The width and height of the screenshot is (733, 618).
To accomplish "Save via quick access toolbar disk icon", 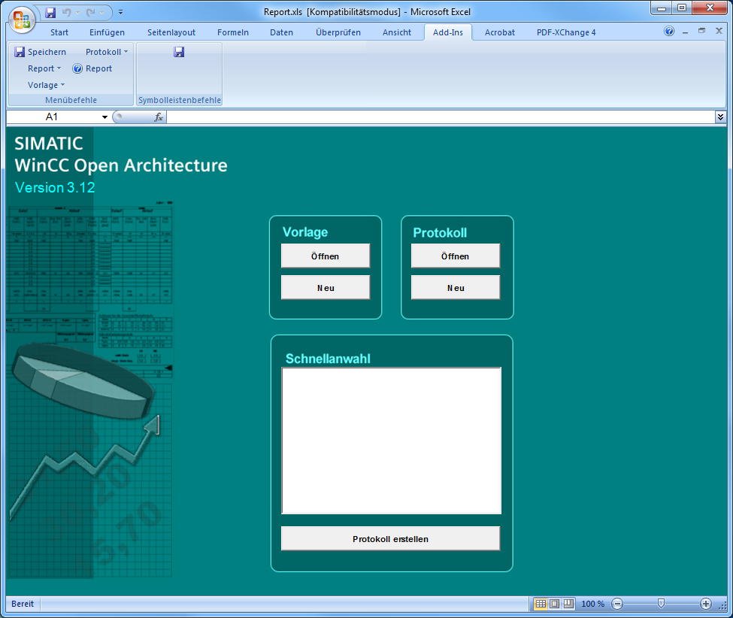I will pyautogui.click(x=50, y=13).
